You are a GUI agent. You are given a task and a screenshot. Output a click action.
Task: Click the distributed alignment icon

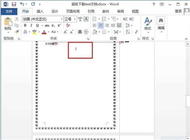pyautogui.click(x=119, y=25)
